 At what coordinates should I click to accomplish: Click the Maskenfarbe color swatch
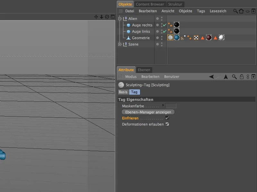(x=171, y=106)
